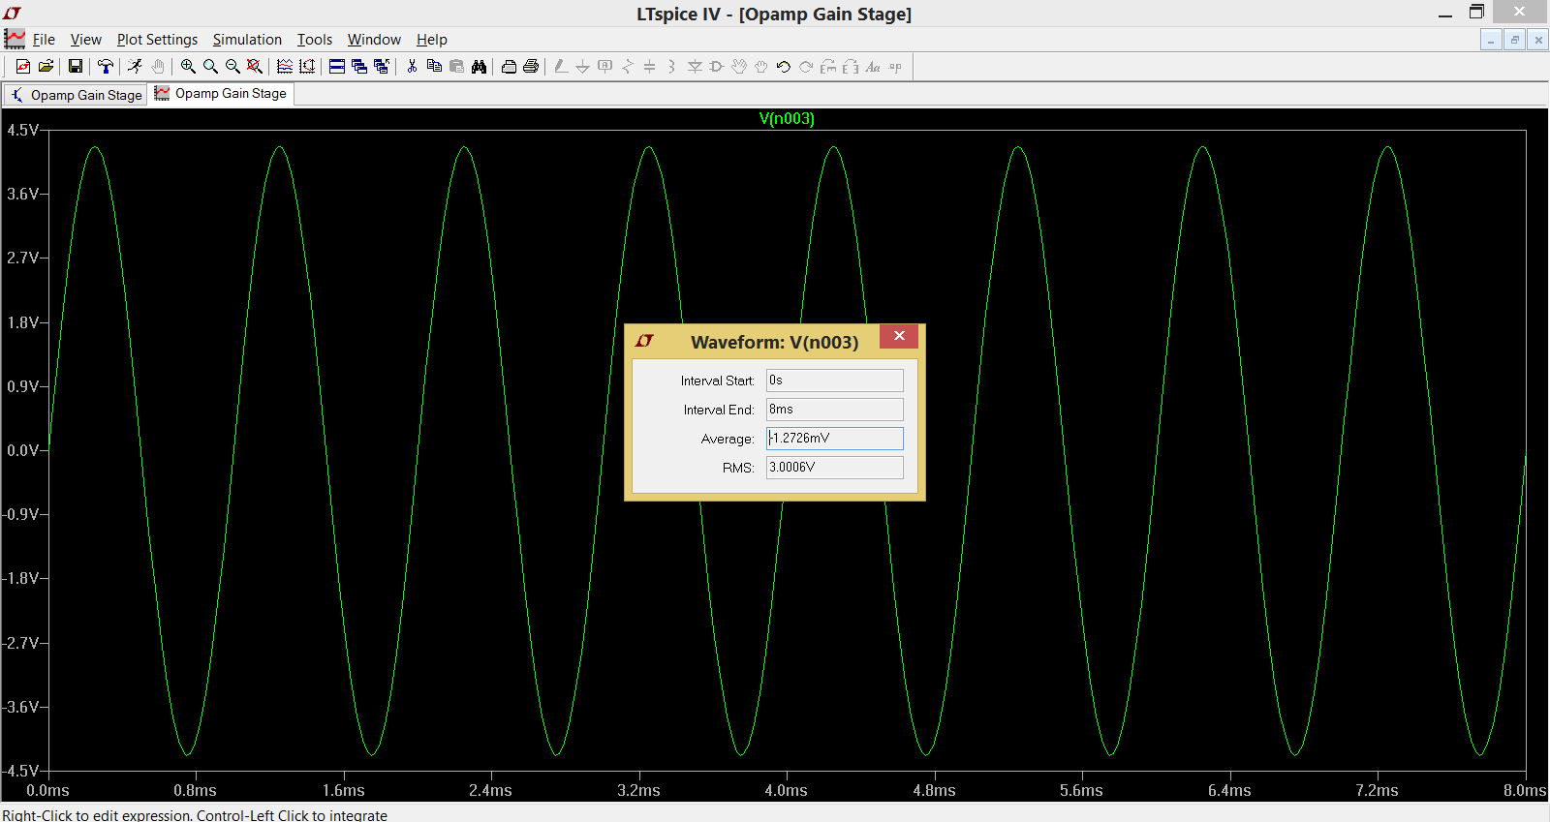Zoom in using the plus magnifier icon
Image resolution: width=1550 pixels, height=822 pixels.
point(188,66)
